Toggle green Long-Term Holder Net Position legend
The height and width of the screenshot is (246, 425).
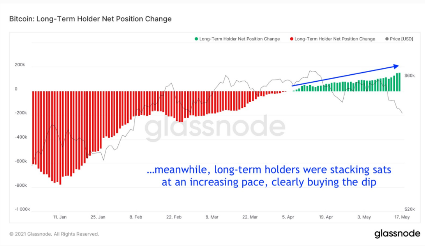click(237, 39)
